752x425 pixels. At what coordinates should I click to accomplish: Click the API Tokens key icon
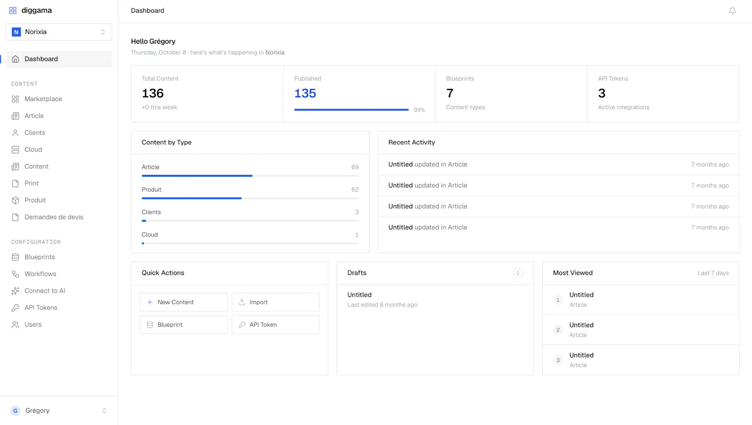pos(16,308)
